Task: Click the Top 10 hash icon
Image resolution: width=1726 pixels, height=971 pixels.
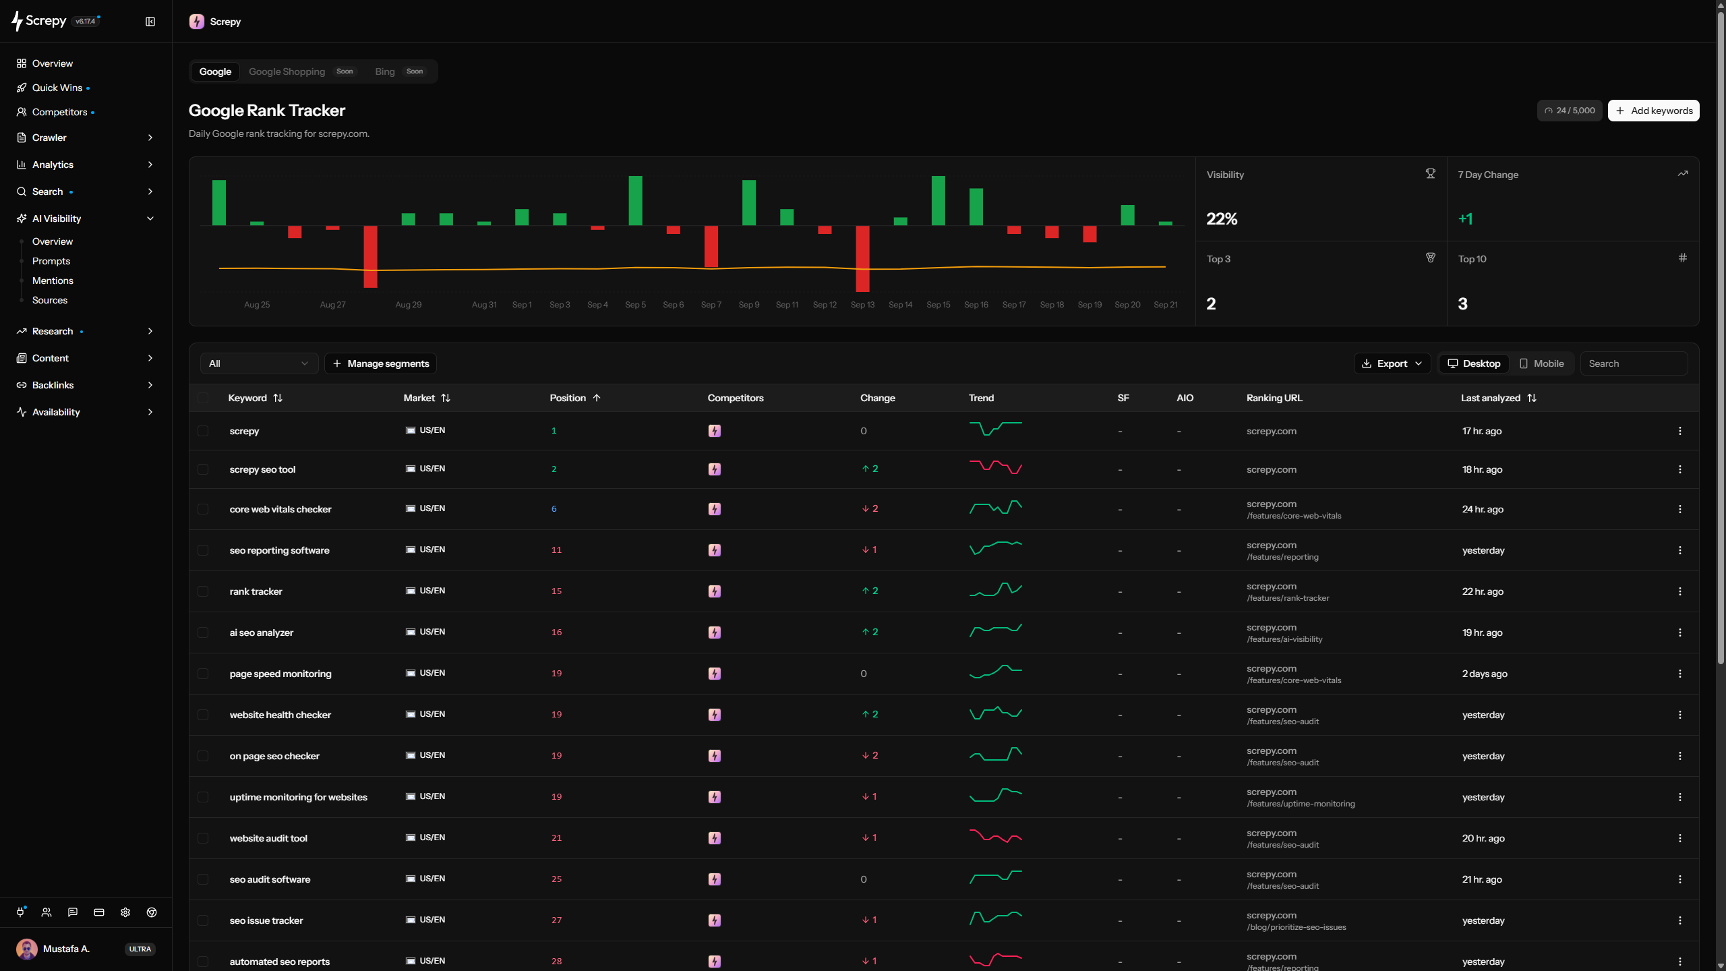Action: coord(1683,258)
